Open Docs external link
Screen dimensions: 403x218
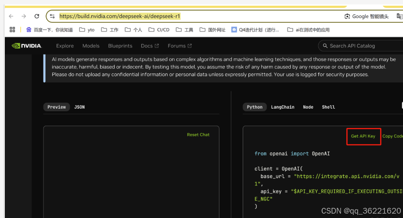pyautogui.click(x=150, y=46)
